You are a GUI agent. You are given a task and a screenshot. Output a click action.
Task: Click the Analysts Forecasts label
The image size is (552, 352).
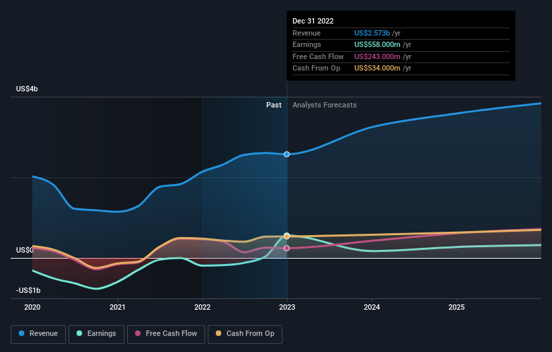pyautogui.click(x=324, y=105)
